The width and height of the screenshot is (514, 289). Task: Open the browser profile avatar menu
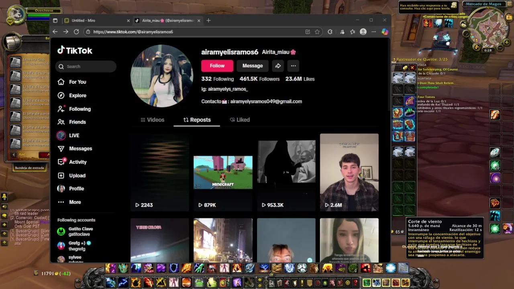363,32
